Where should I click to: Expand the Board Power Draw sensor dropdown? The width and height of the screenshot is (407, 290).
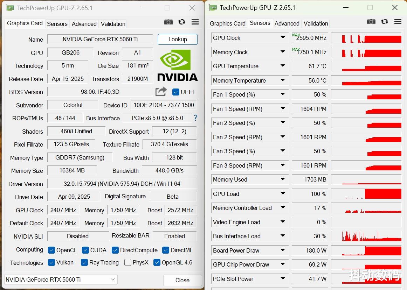point(283,250)
